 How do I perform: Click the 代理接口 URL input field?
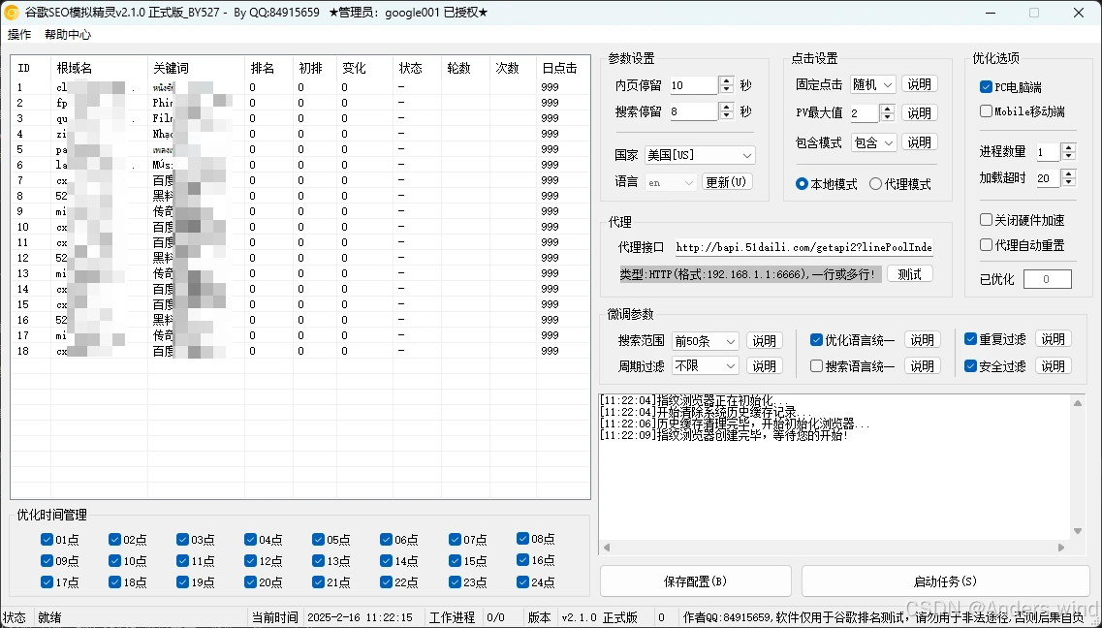pyautogui.click(x=803, y=248)
